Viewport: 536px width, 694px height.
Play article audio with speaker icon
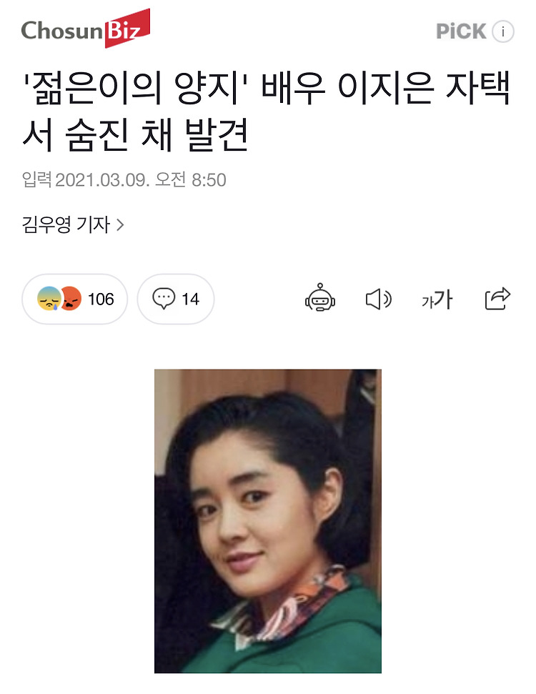[379, 299]
